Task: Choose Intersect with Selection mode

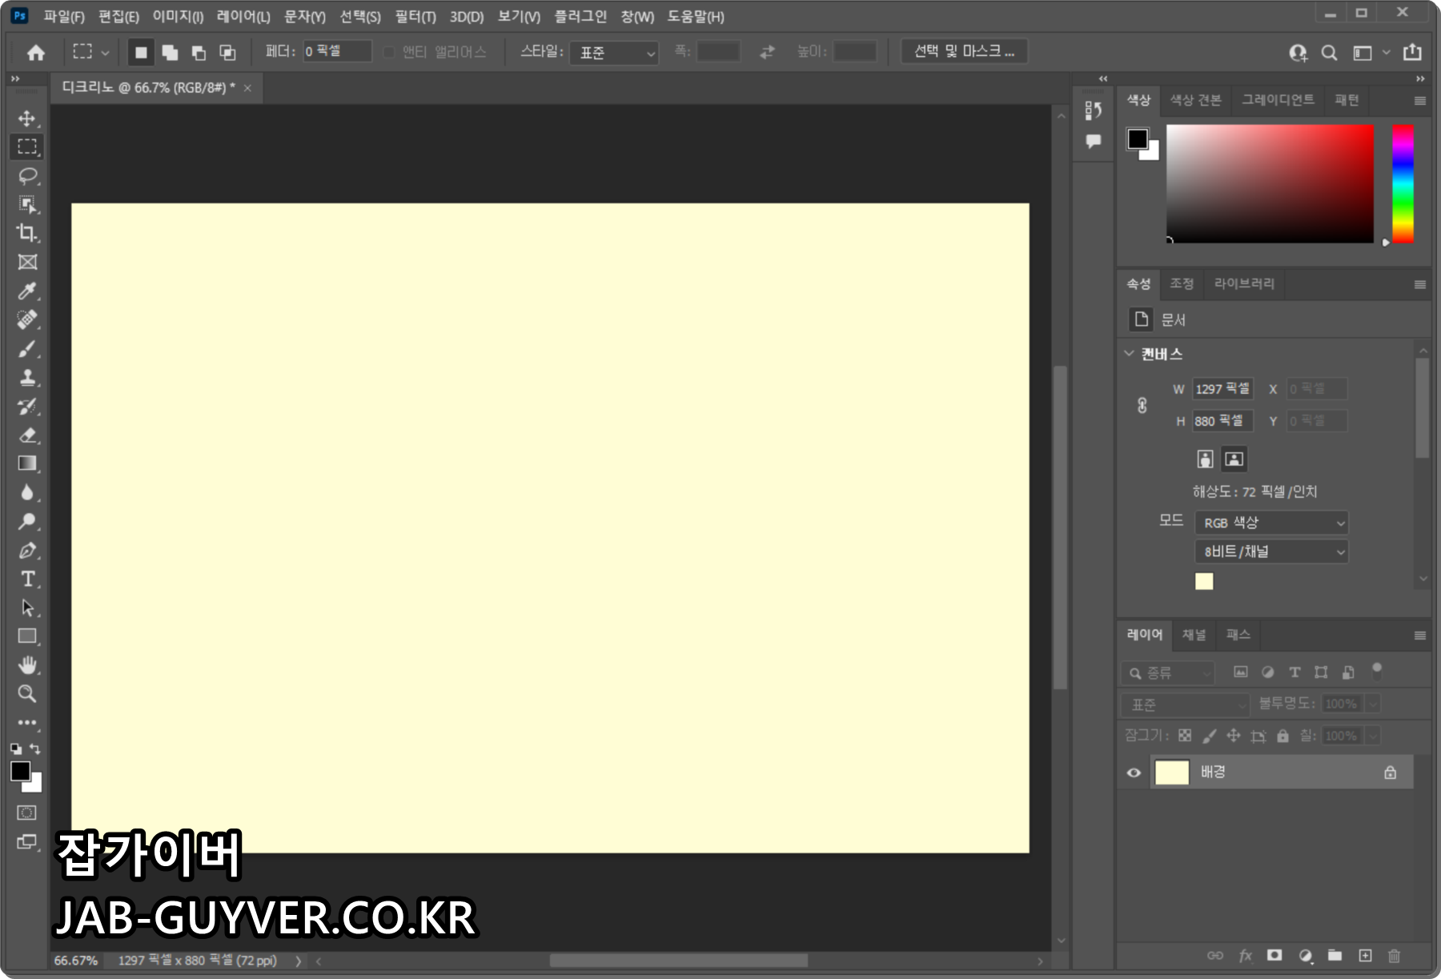Action: point(227,53)
